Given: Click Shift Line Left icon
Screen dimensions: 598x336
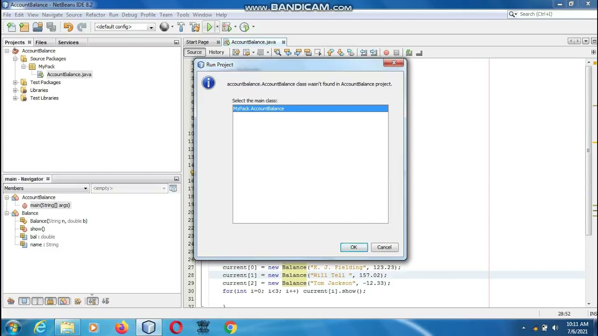Looking at the screenshot, I should (363, 52).
